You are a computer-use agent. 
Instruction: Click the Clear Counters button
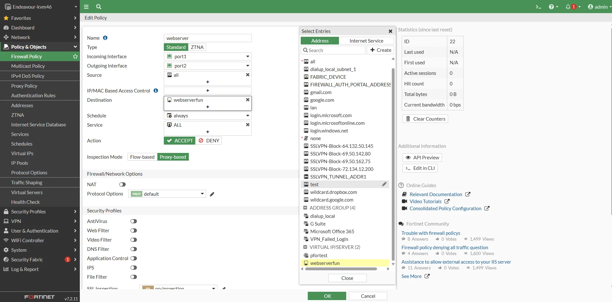coord(425,119)
